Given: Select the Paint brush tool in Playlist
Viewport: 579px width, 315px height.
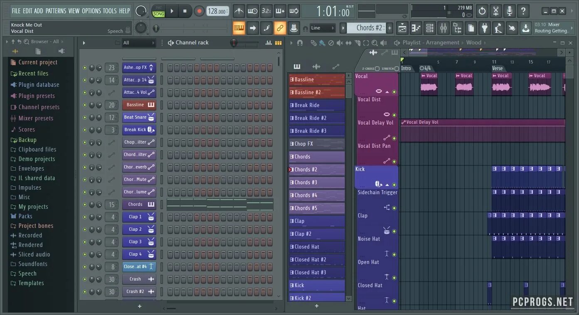Looking at the screenshot, I should 322,43.
